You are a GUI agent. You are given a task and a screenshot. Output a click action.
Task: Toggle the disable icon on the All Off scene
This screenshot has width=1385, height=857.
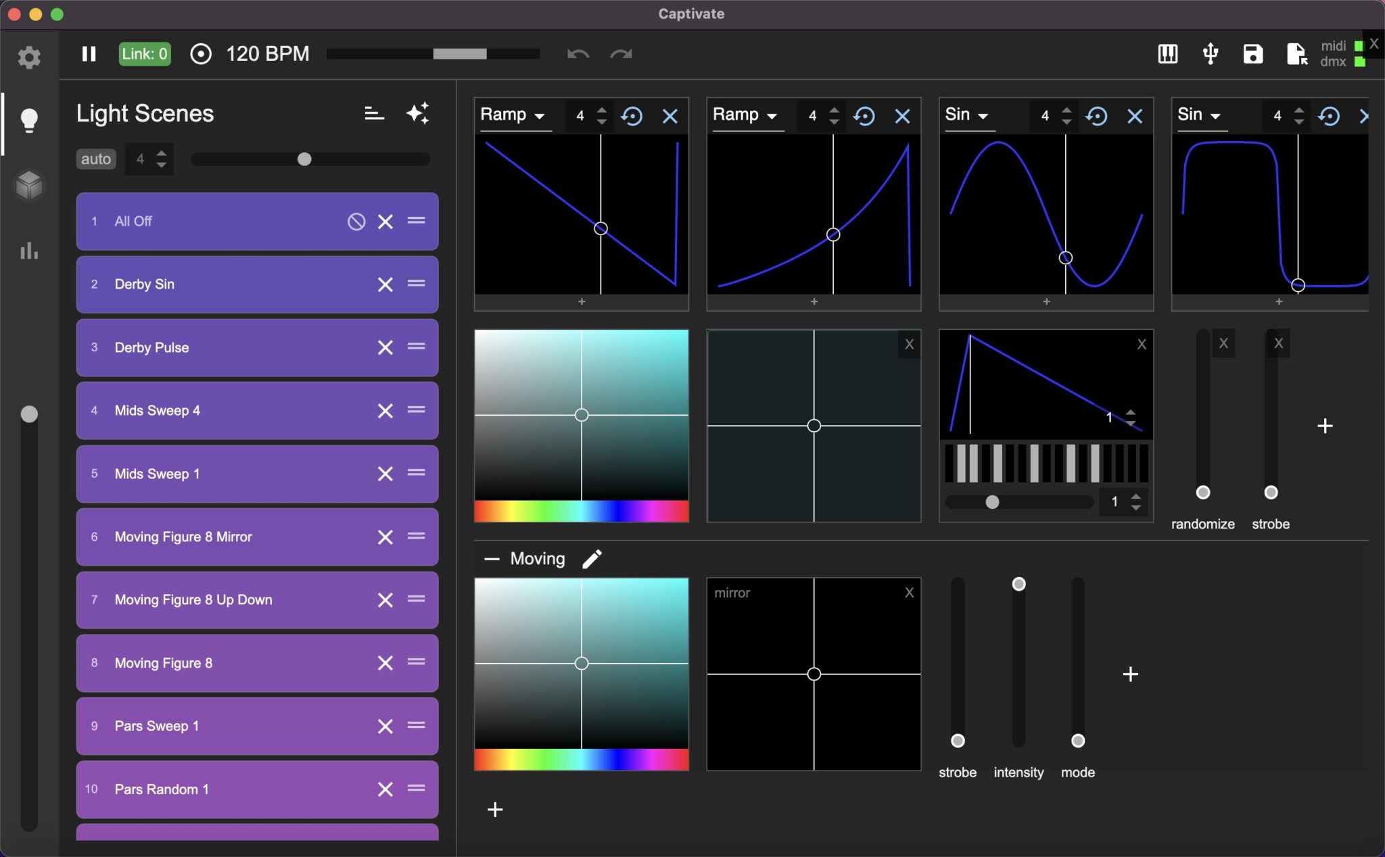[356, 221]
